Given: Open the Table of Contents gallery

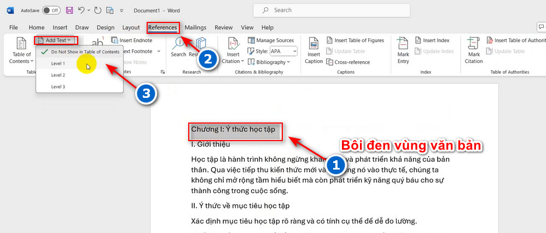Looking at the screenshot, I should point(21,51).
